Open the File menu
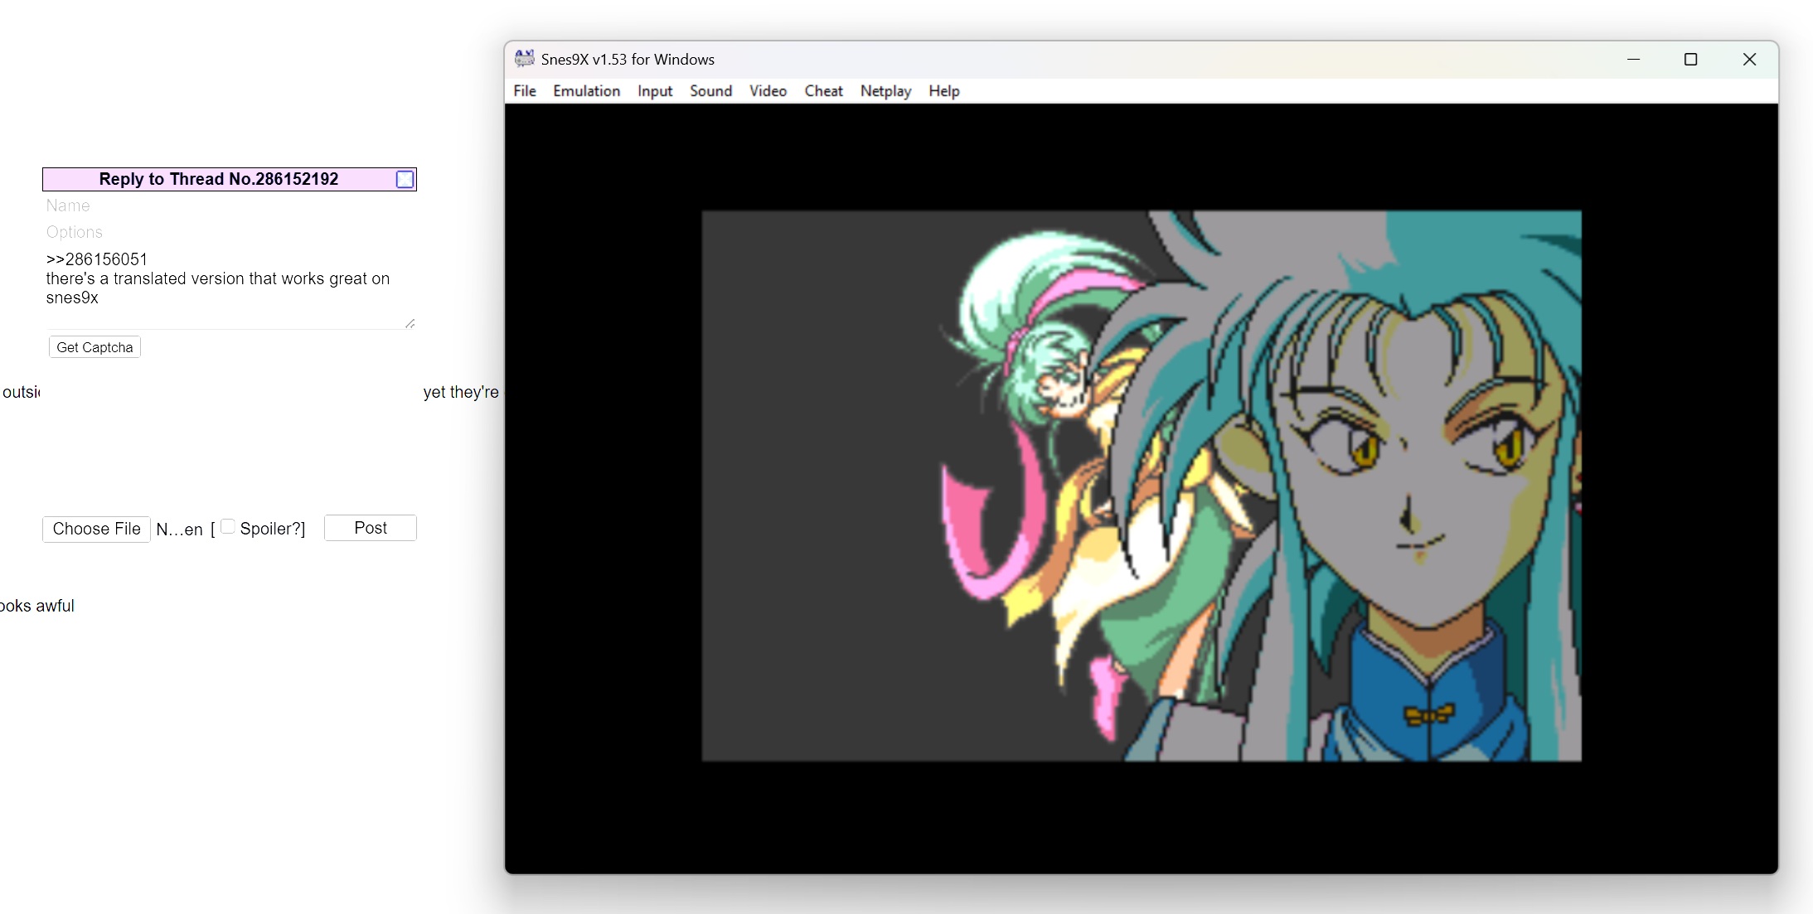Viewport: 1813px width, 914px height. click(524, 91)
